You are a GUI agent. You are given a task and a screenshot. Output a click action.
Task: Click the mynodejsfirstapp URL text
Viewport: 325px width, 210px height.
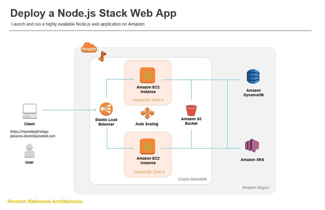(x=33, y=134)
